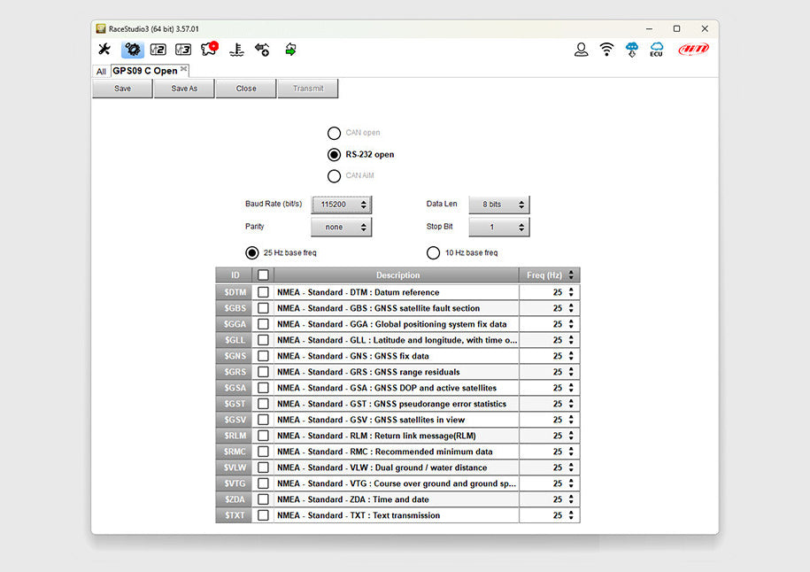Tick the $RMC recommended minimum data checkbox
Screen dimensions: 810x572
[263, 452]
